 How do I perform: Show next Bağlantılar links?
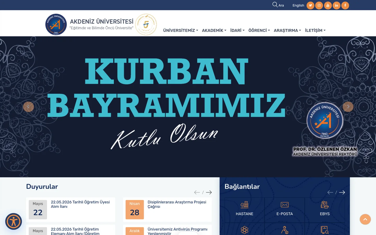[x=342, y=192]
